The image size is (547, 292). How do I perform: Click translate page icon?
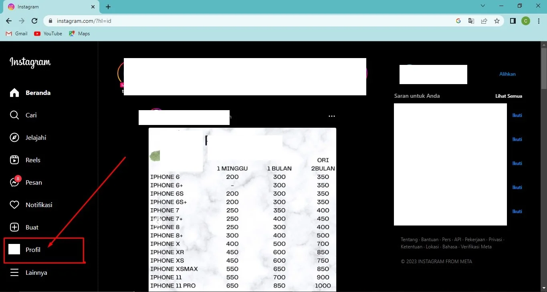(471, 21)
